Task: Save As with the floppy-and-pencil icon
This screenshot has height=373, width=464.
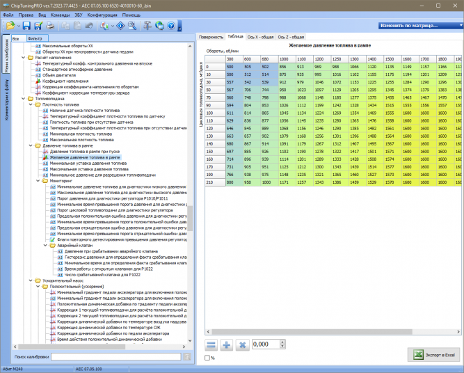Action: [x=38, y=26]
